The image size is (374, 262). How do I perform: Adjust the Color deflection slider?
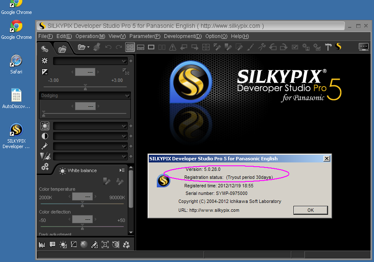pyautogui.click(x=82, y=227)
